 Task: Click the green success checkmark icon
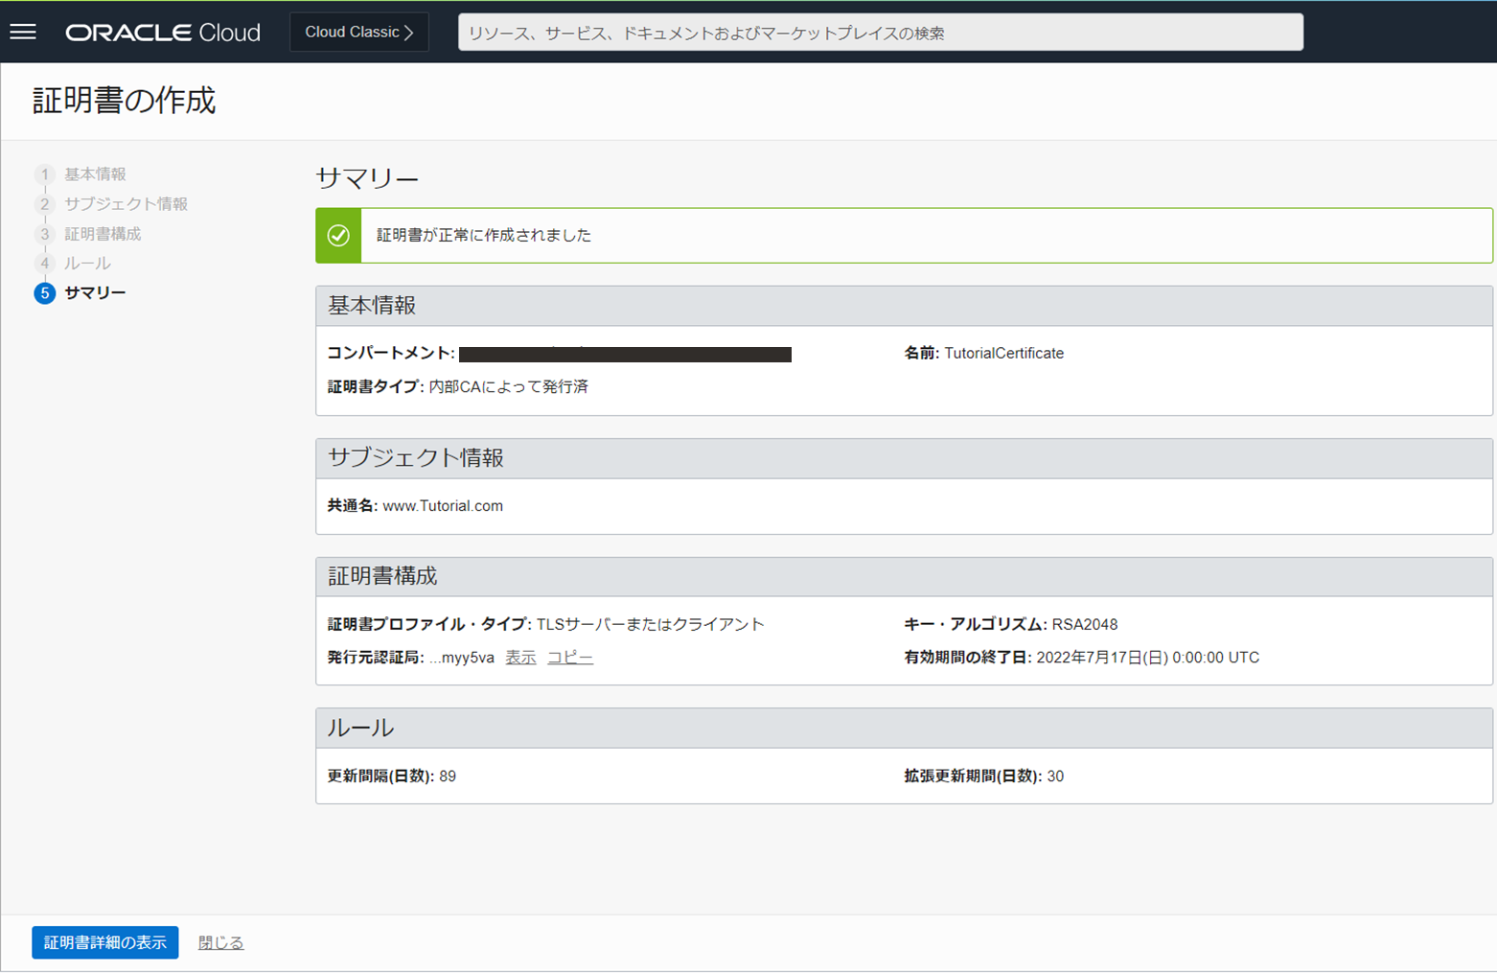coord(338,236)
